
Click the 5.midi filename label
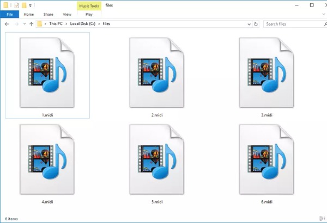pyautogui.click(x=157, y=202)
